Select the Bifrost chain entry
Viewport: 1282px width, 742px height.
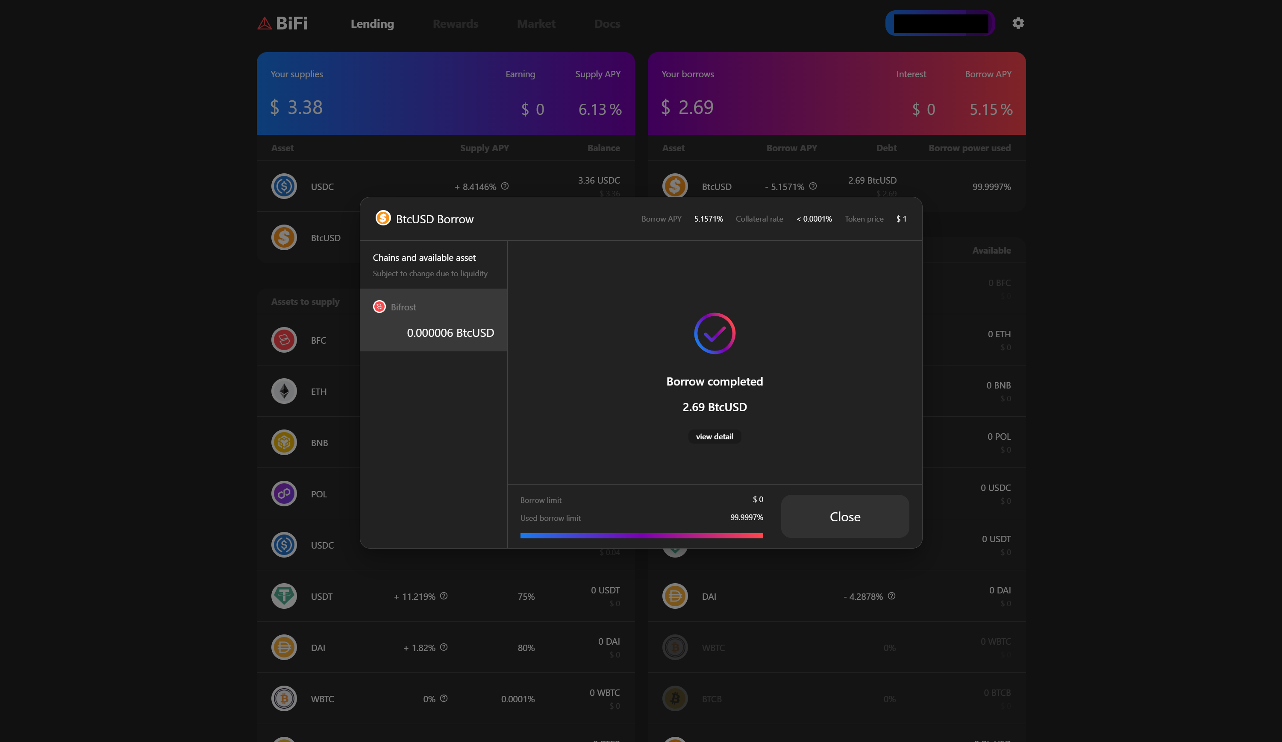point(433,320)
